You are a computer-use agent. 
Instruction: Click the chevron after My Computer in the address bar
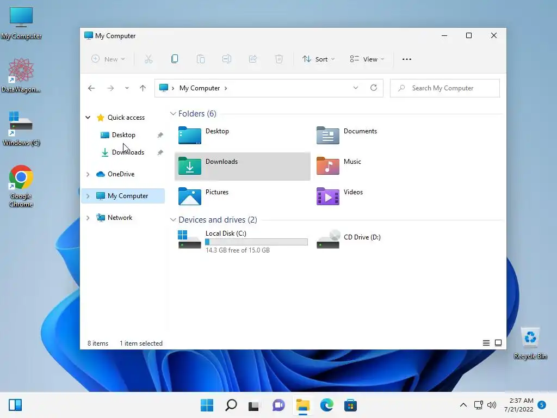pyautogui.click(x=226, y=88)
